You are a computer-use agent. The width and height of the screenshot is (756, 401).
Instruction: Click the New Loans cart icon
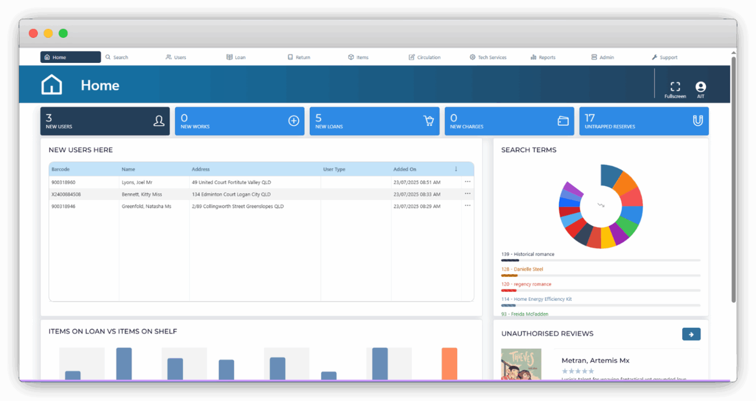(429, 121)
